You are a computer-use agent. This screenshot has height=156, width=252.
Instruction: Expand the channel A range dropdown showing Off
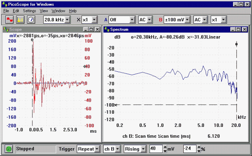point(132,19)
